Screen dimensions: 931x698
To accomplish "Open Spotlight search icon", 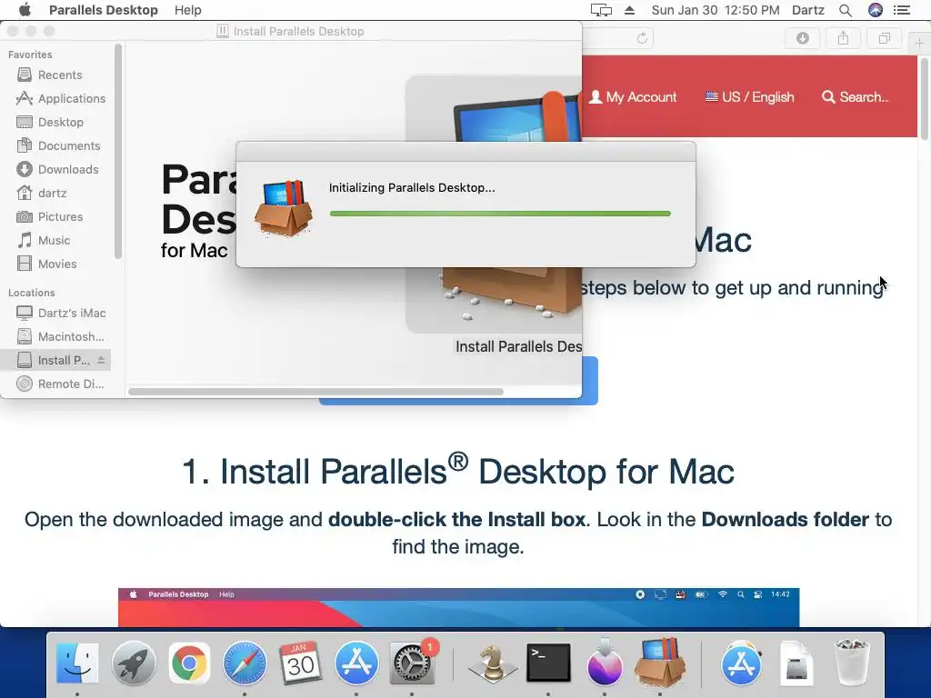I will [846, 10].
